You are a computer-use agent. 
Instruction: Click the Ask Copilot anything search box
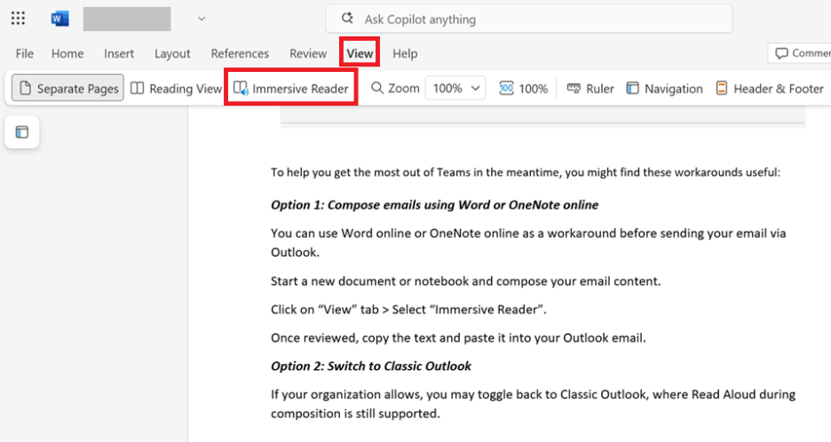(529, 19)
